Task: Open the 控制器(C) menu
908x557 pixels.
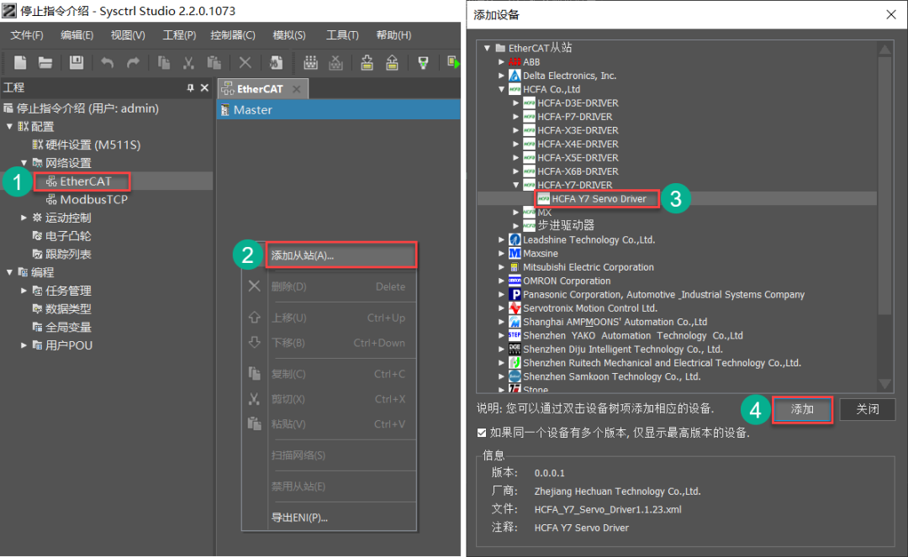Action: point(233,35)
